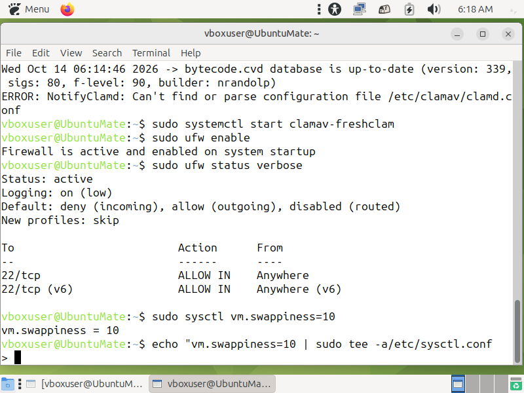Click the 'Status: active' output line
524x393 pixels.
[47, 179]
